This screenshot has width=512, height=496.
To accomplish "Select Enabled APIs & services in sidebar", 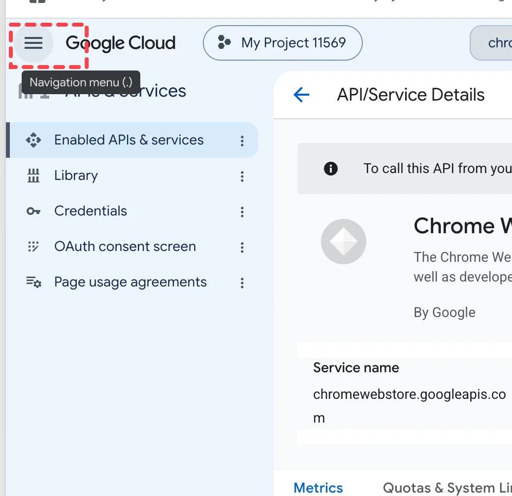I will [132, 140].
